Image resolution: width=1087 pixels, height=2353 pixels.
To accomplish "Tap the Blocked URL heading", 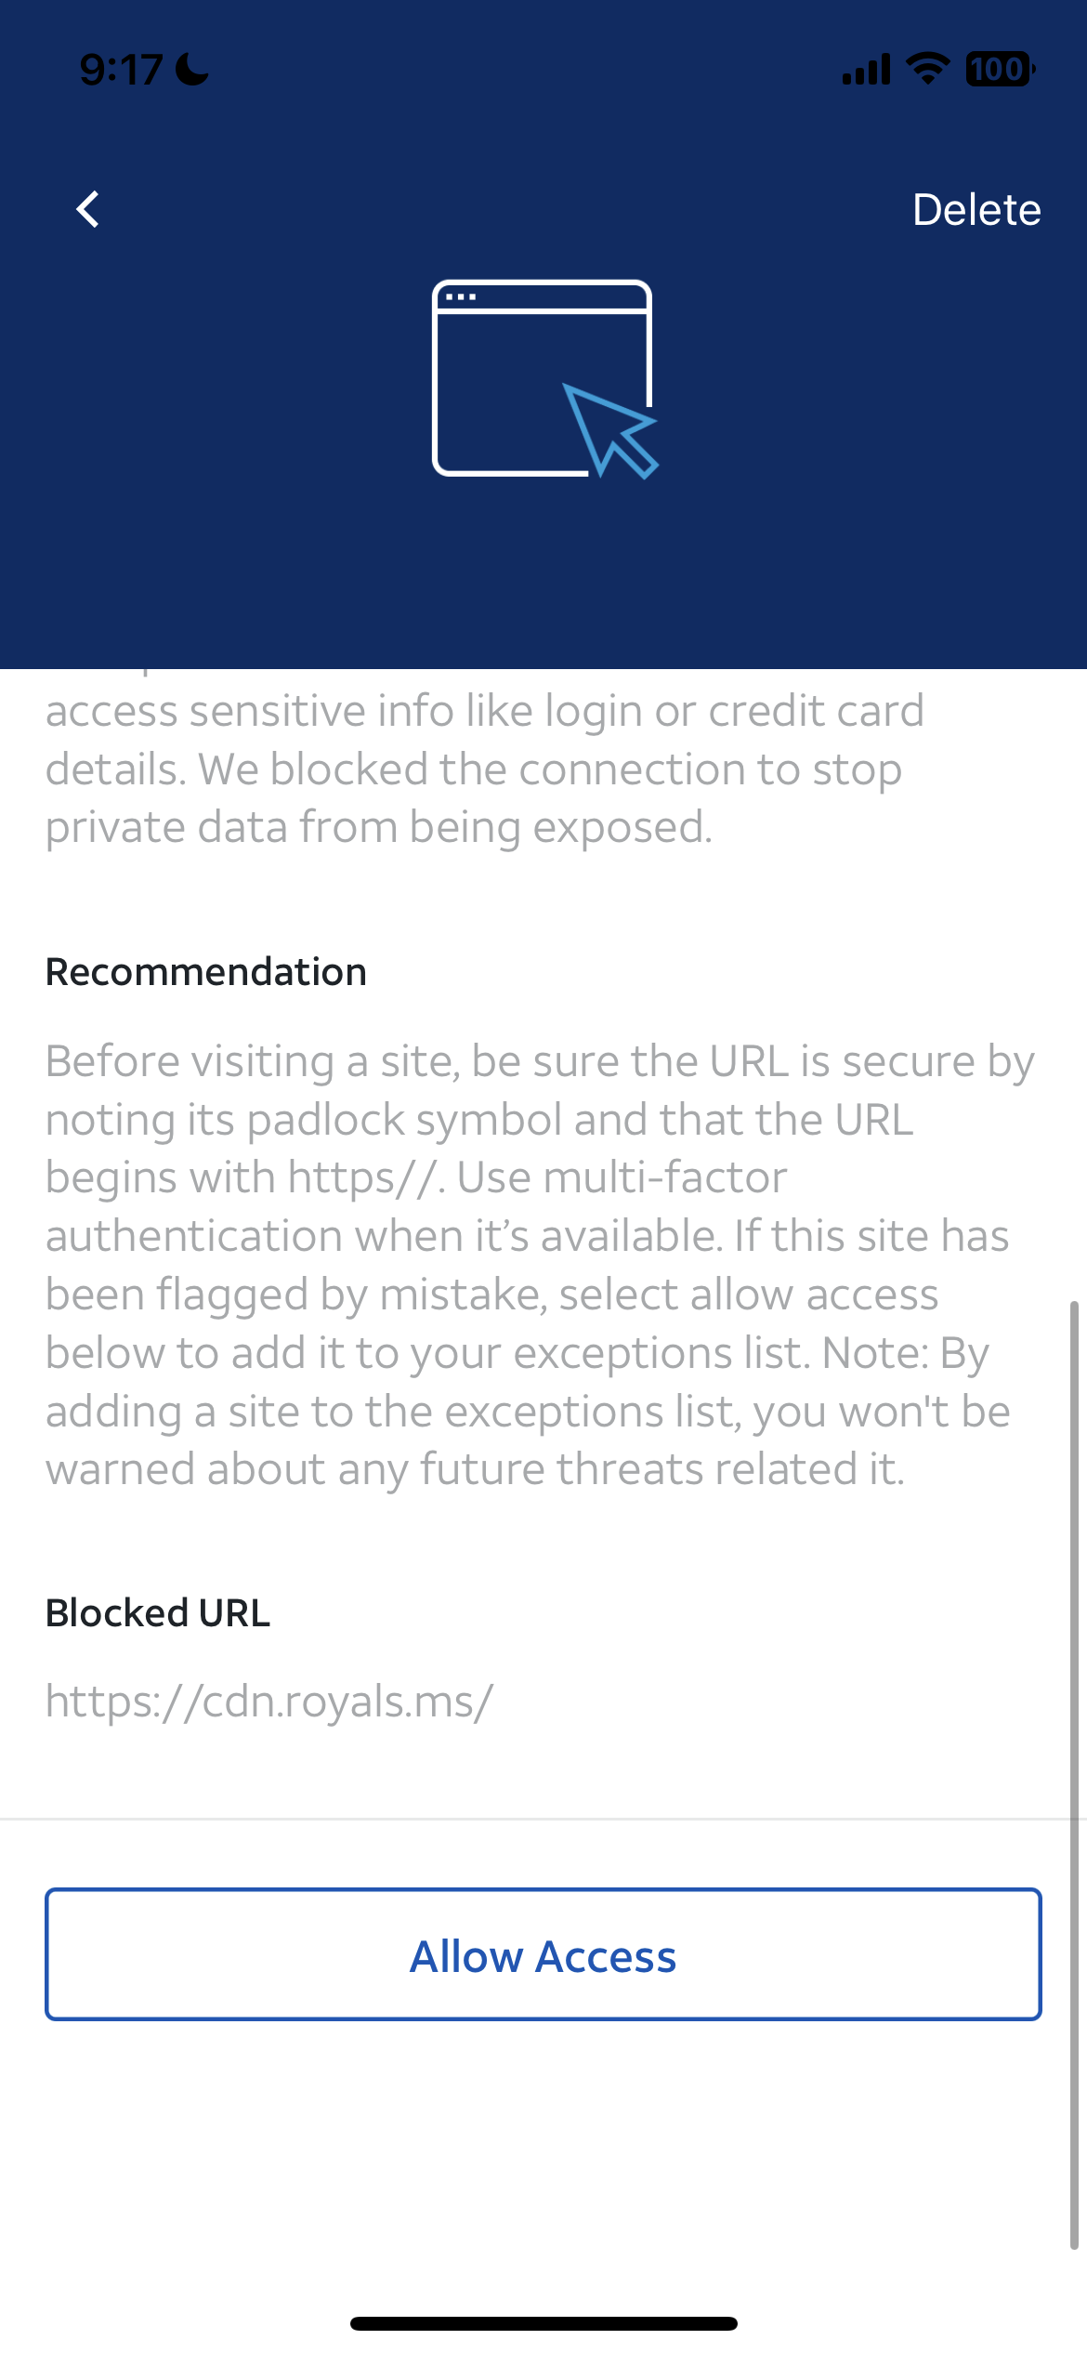I will click(158, 1613).
